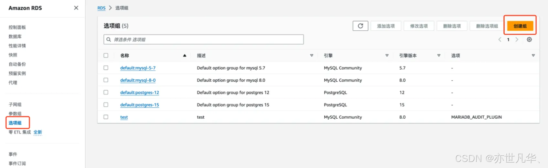Click MARIADB_AUDIT_PLUGIN cell text
Viewport: 548px width, 168px height.
476,117
